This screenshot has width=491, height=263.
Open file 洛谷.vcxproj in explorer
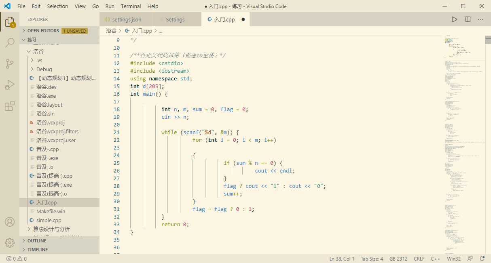pos(59,122)
